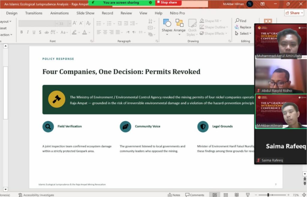Expand the font size dropdown
The height and width of the screenshot is (197, 307).
pos(70,23)
